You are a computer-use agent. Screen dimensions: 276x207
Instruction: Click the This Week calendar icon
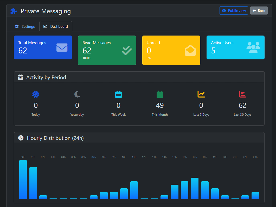[118, 94]
